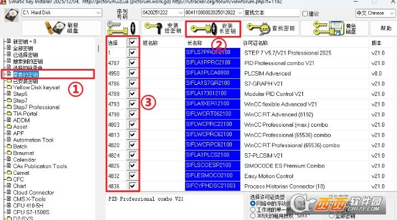Uncheck the checkbox in row 4813
The width and height of the screenshot is (397, 220).
coord(132,135)
